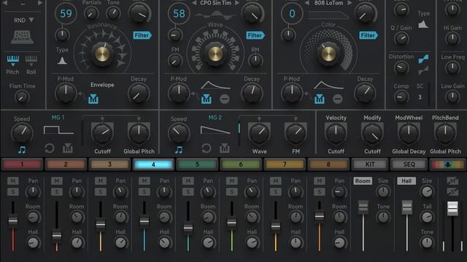Click the Flam Time knob
The width and height of the screenshot is (467, 262).
click(22, 97)
